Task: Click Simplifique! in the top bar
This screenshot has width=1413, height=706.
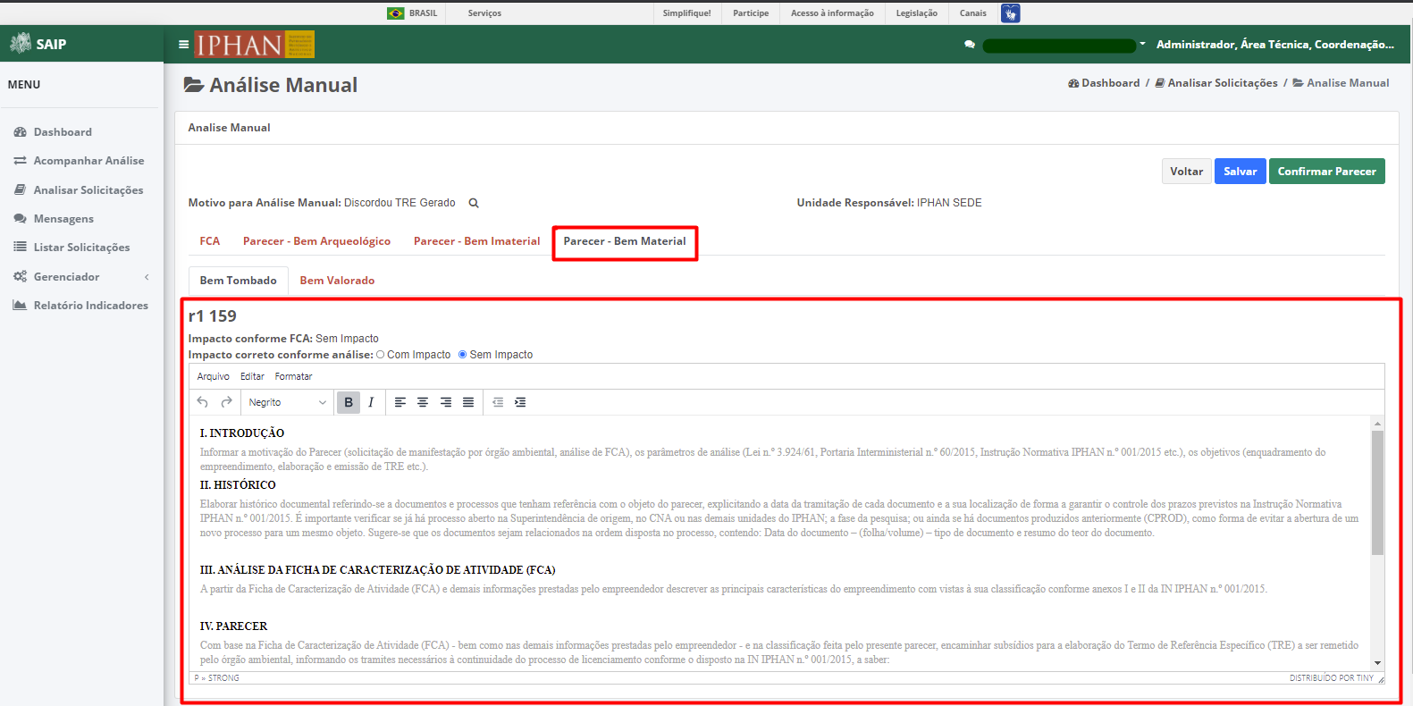Action: (x=687, y=13)
